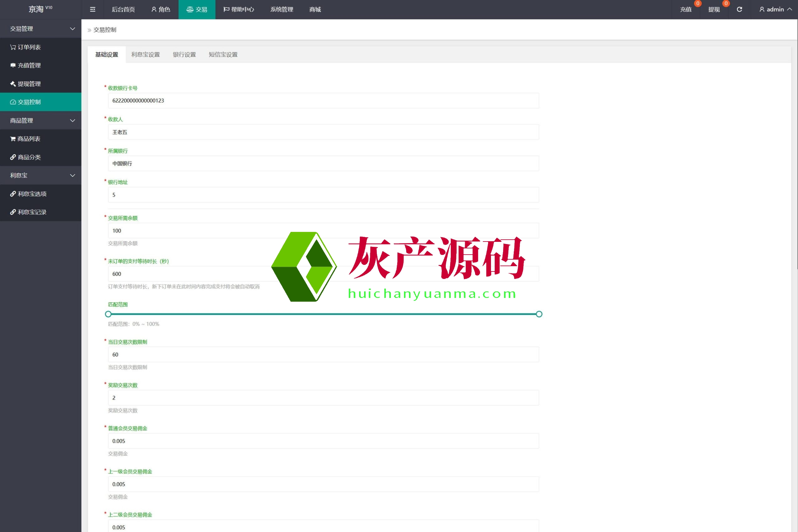This screenshot has width=798, height=532.
Task: Click the 收款人 input field
Action: [x=323, y=132]
